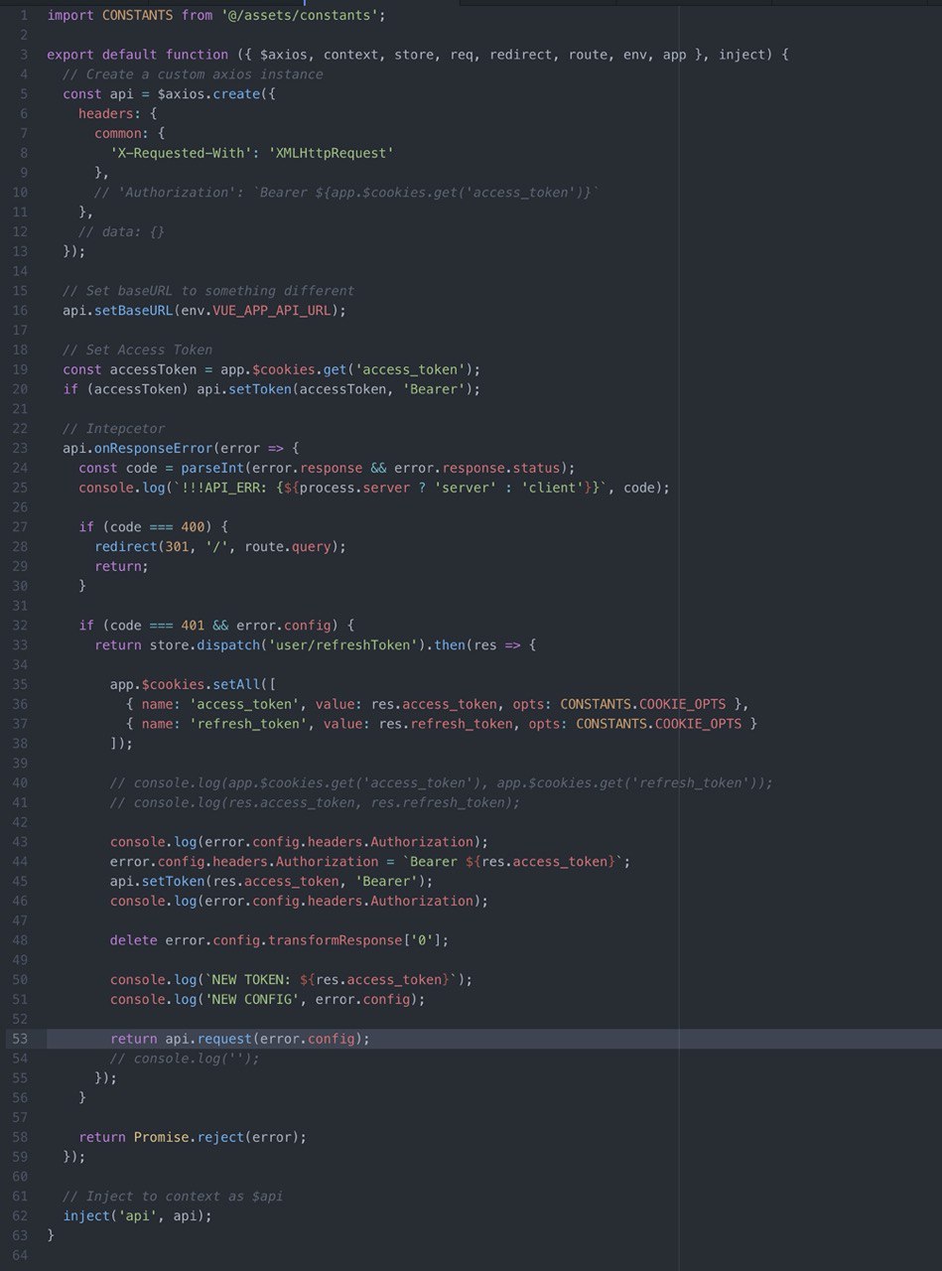Click the commented-out 'Authorization' header line
The width and height of the screenshot is (942, 1271).
(346, 193)
